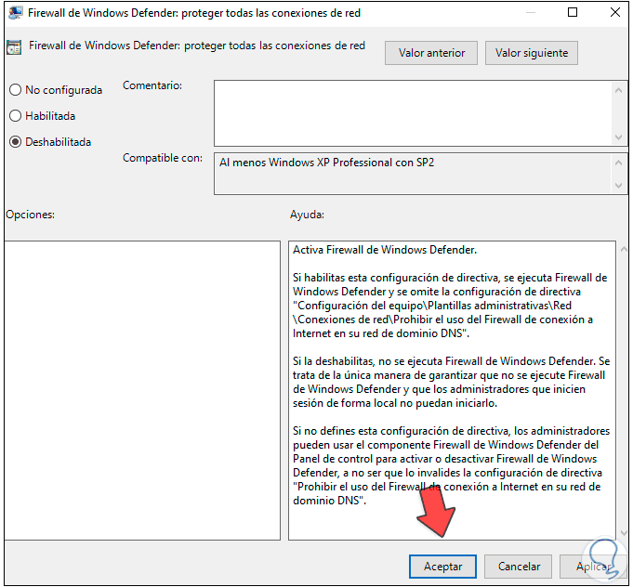This screenshot has height=587, width=633.
Task: Click the help paragraph starting 'Si la deshabilitas'
Action: (452, 382)
